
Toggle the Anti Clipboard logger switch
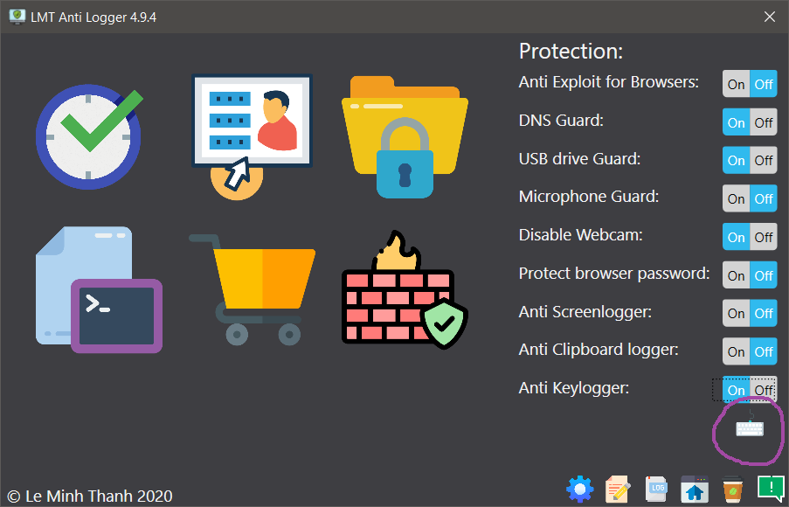[750, 351]
